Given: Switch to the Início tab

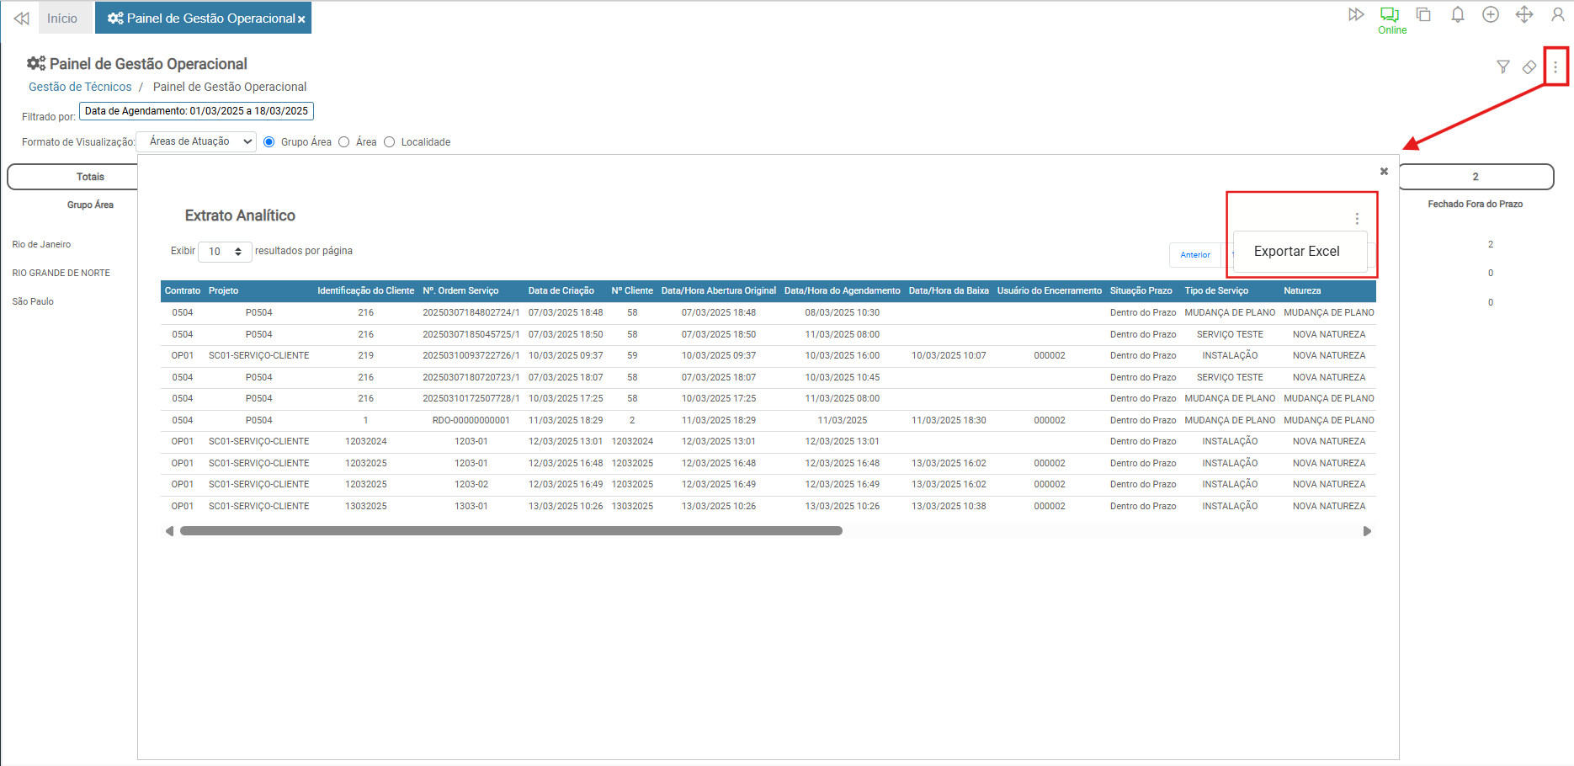Looking at the screenshot, I should [x=62, y=19].
